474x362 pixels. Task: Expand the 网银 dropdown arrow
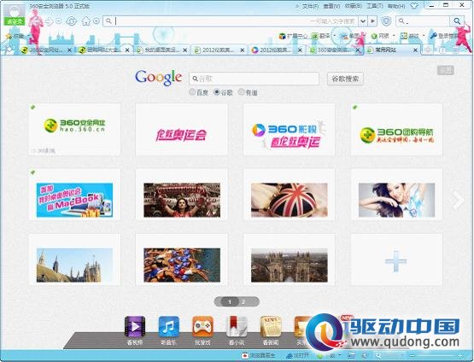[394, 36]
